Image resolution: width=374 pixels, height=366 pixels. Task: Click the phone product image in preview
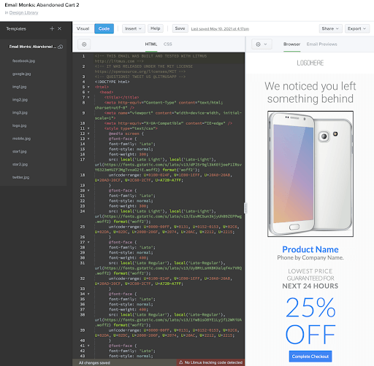tap(310, 174)
